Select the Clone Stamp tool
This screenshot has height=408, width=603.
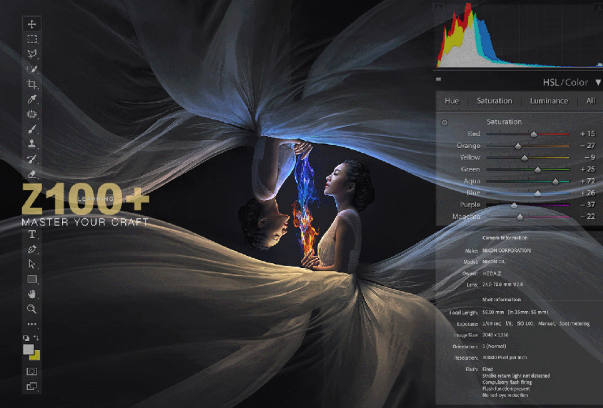coord(32,144)
